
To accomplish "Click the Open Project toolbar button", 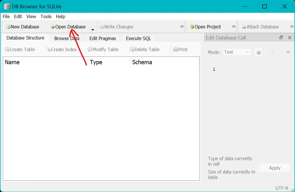I will pos(205,27).
